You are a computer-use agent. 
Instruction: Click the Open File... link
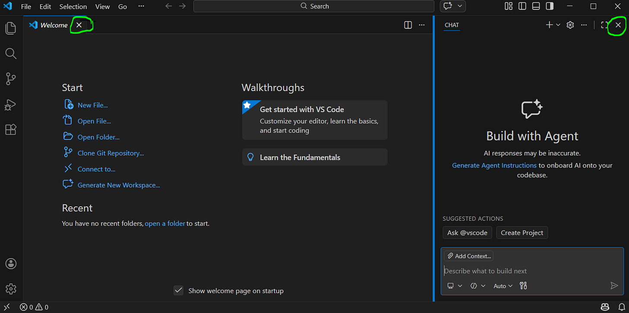94,121
